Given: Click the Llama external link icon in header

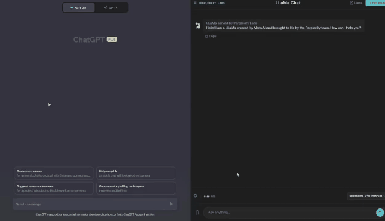Looking at the screenshot, I should pyautogui.click(x=351, y=3).
